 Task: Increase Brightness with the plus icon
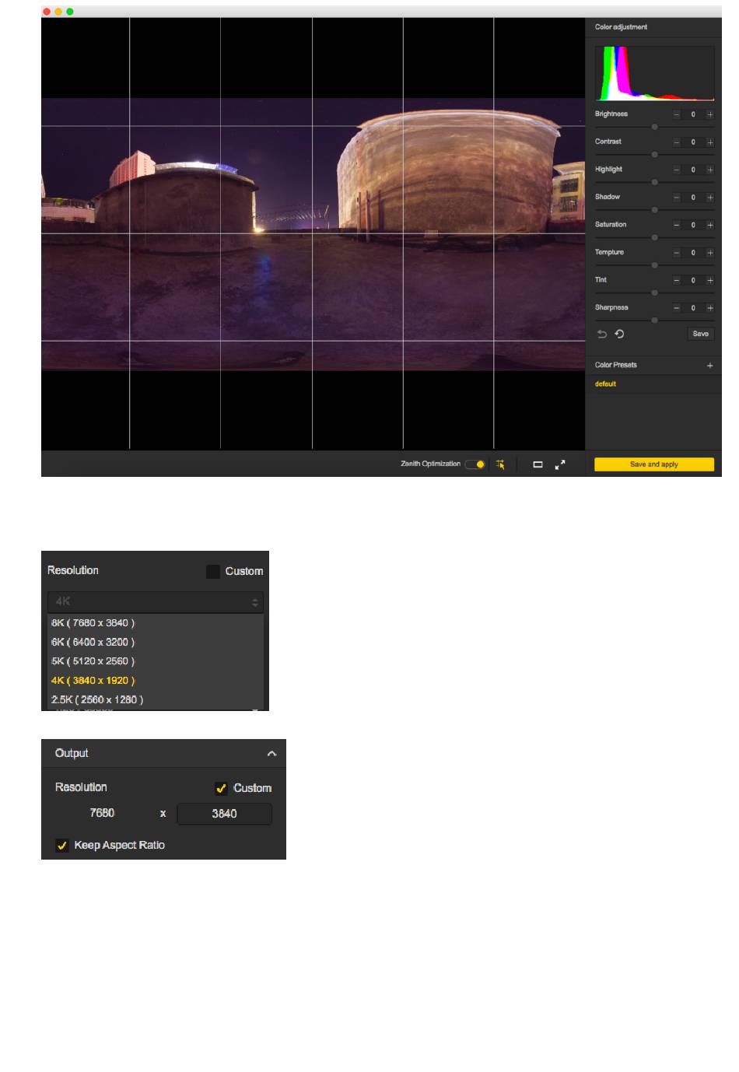709,114
